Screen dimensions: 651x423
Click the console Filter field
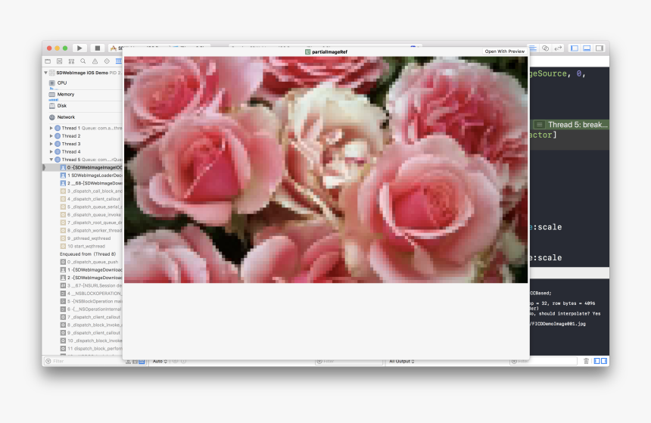coord(544,361)
